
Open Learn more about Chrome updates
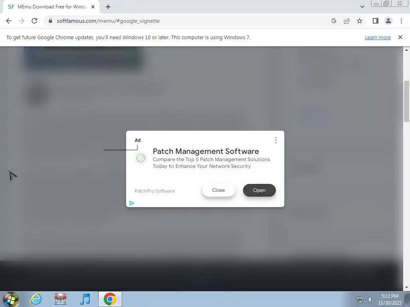(378, 37)
